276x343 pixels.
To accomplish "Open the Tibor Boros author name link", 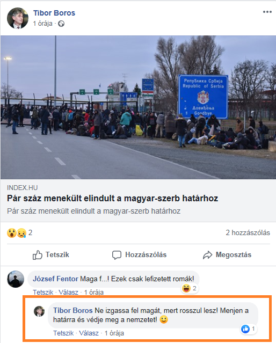I will [x=54, y=13].
